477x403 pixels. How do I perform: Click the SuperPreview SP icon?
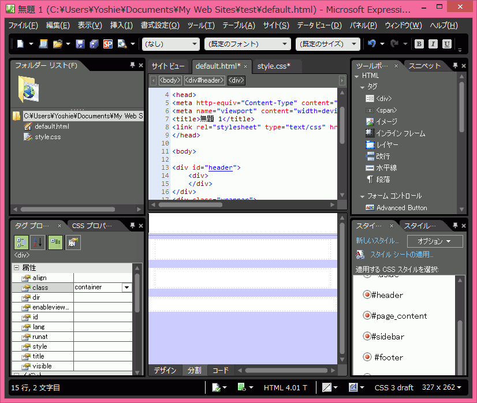click(x=108, y=44)
